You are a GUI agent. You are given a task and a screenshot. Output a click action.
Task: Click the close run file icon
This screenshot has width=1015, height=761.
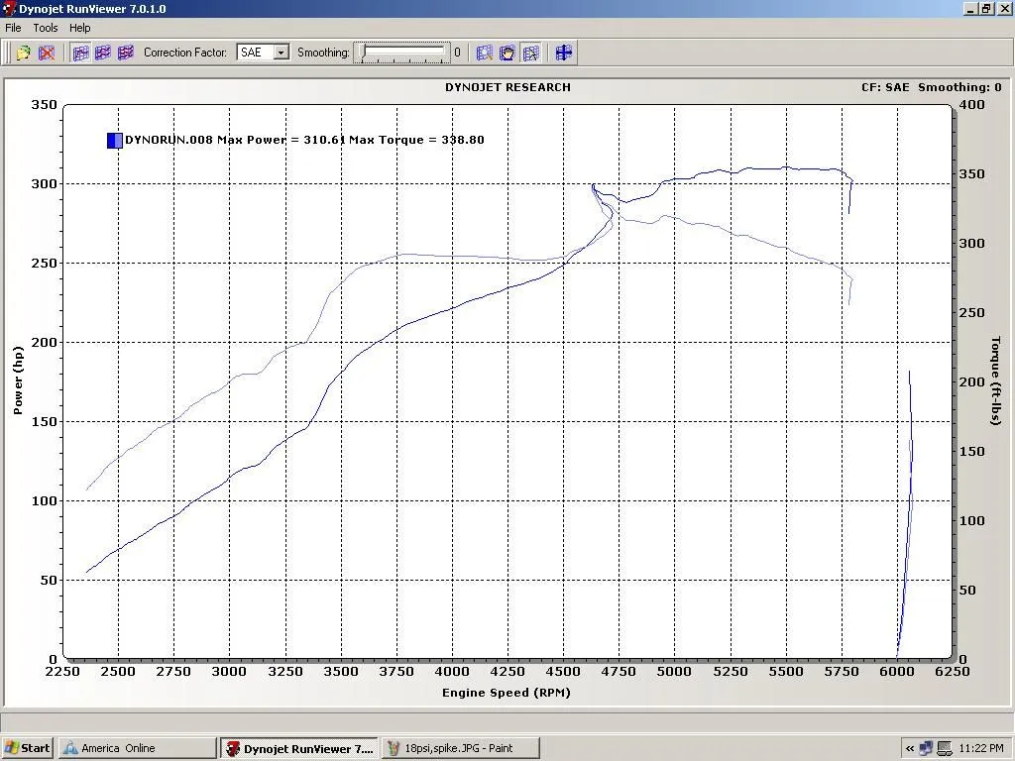point(47,53)
